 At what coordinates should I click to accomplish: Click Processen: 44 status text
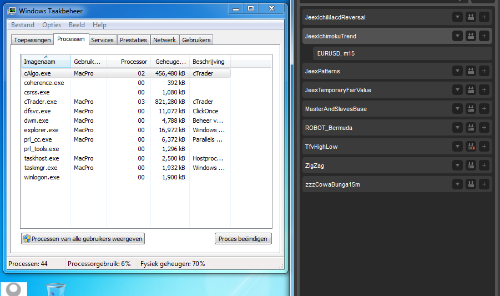(28, 264)
